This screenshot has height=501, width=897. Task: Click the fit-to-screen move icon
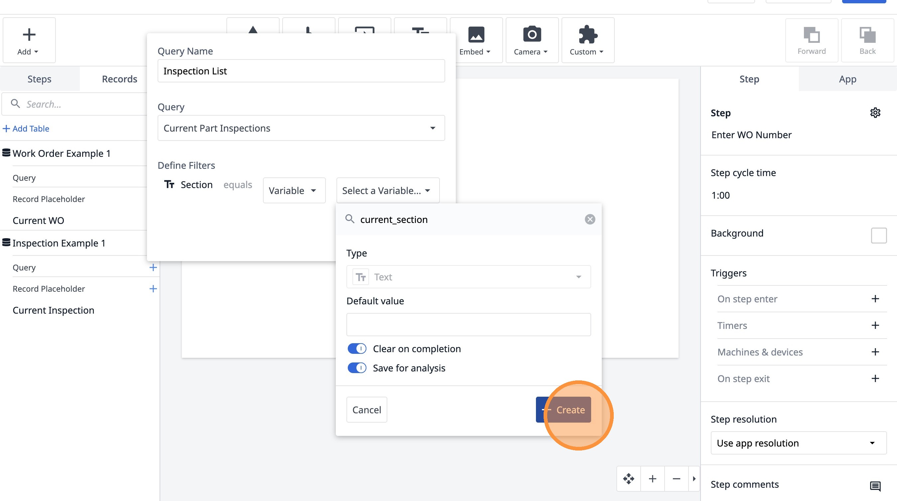628,479
